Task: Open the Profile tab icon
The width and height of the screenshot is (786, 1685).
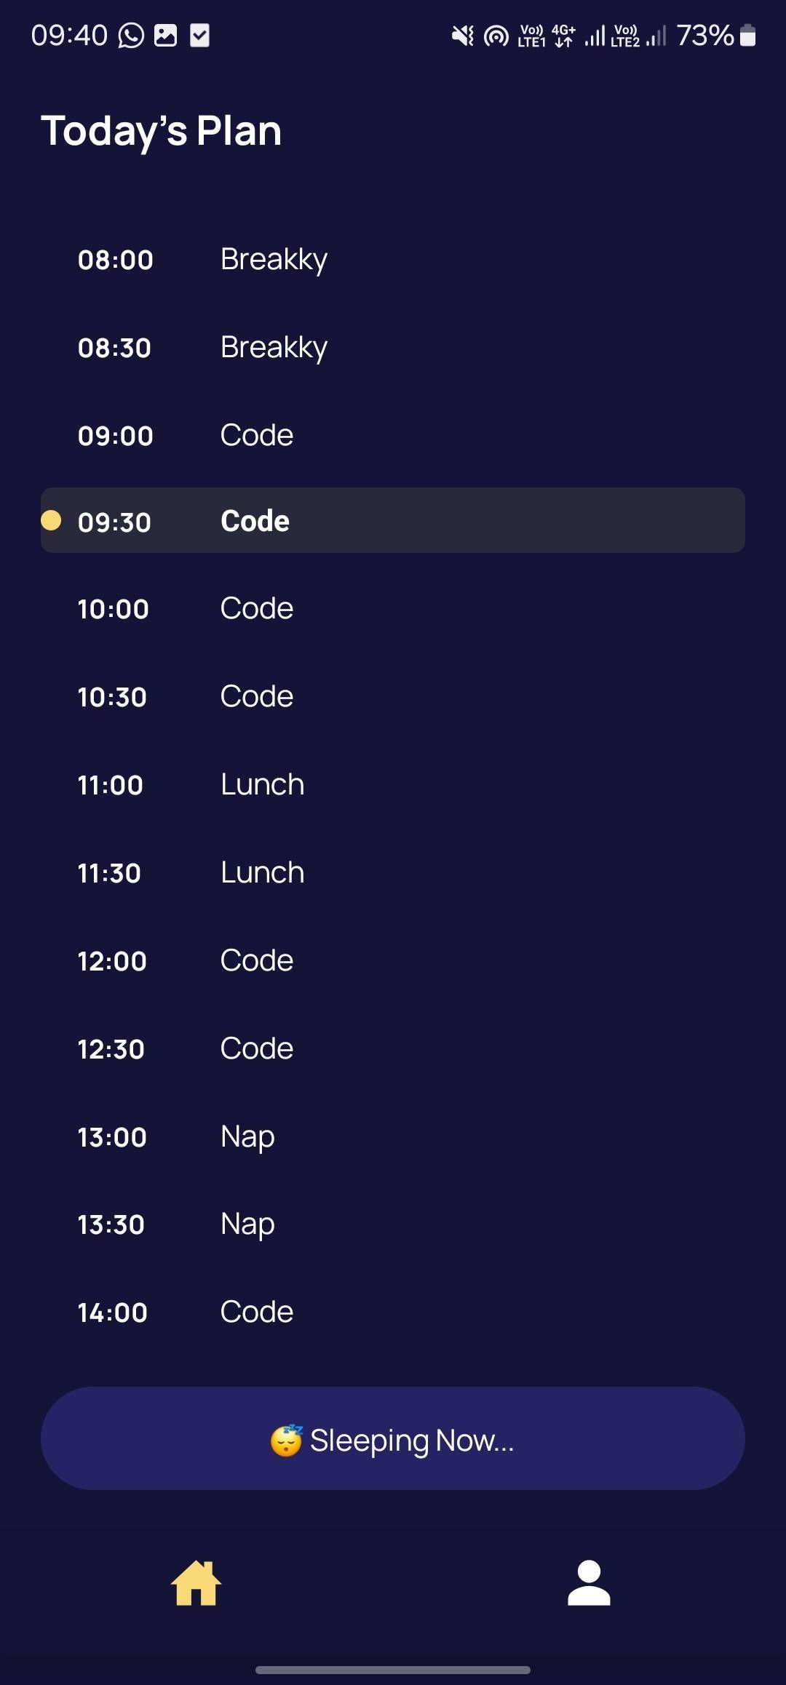Action: coord(589,1583)
